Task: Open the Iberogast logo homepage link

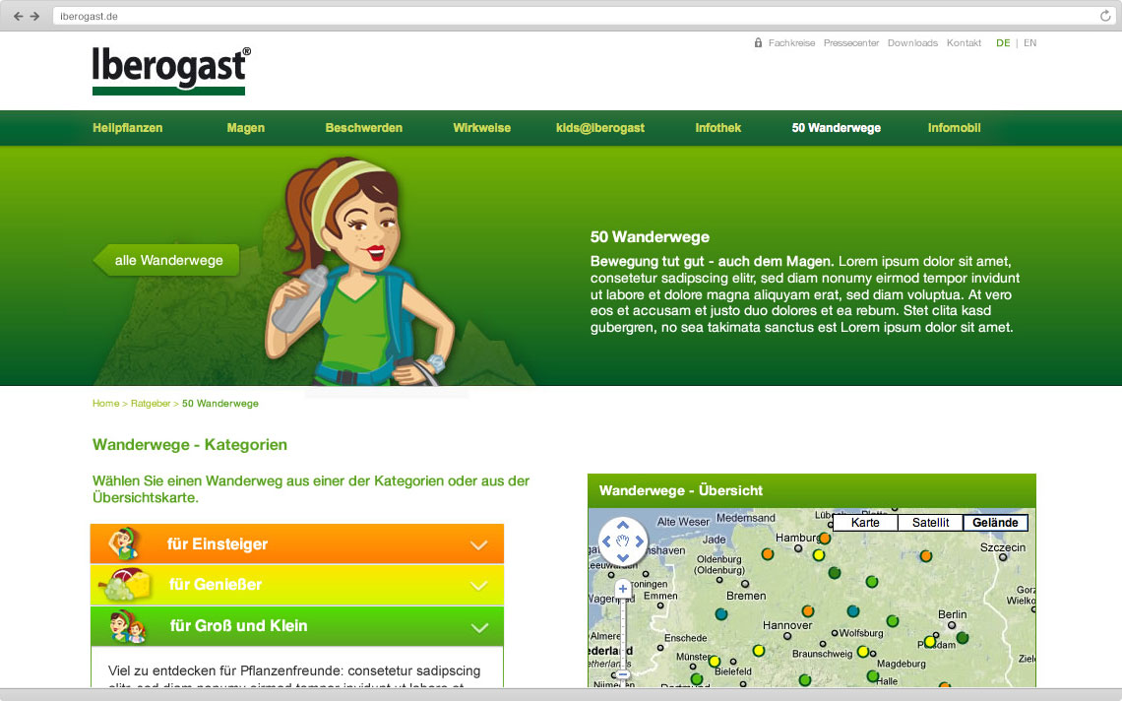Action: [171, 71]
